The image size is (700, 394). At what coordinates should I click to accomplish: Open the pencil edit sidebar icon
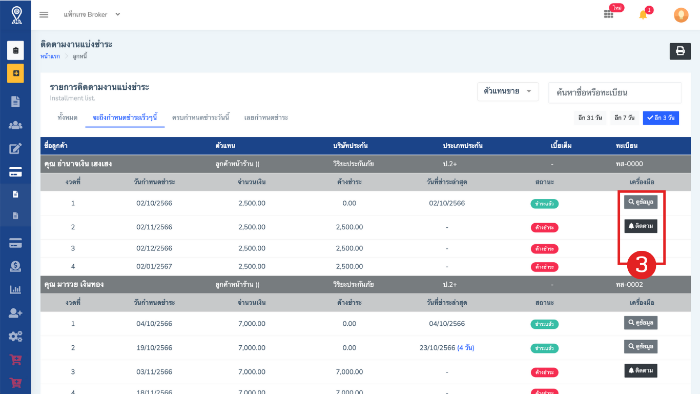pyautogui.click(x=15, y=149)
